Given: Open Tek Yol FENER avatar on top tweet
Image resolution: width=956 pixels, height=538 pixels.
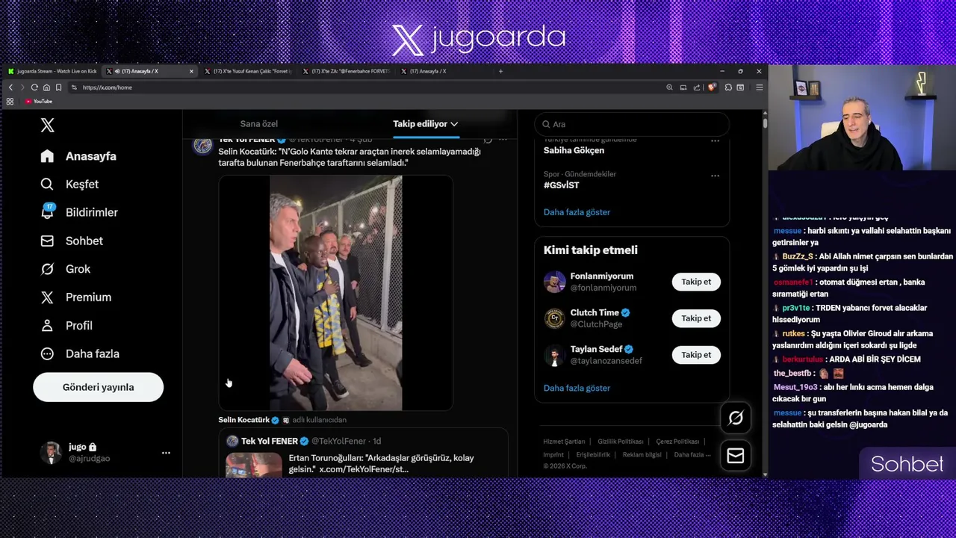Looking at the screenshot, I should (x=202, y=145).
